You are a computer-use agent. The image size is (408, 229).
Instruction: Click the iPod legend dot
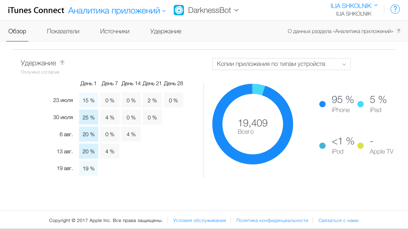pyautogui.click(x=322, y=146)
